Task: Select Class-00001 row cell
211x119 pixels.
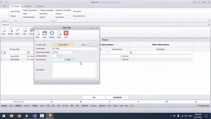Action: [x=15, y=56]
